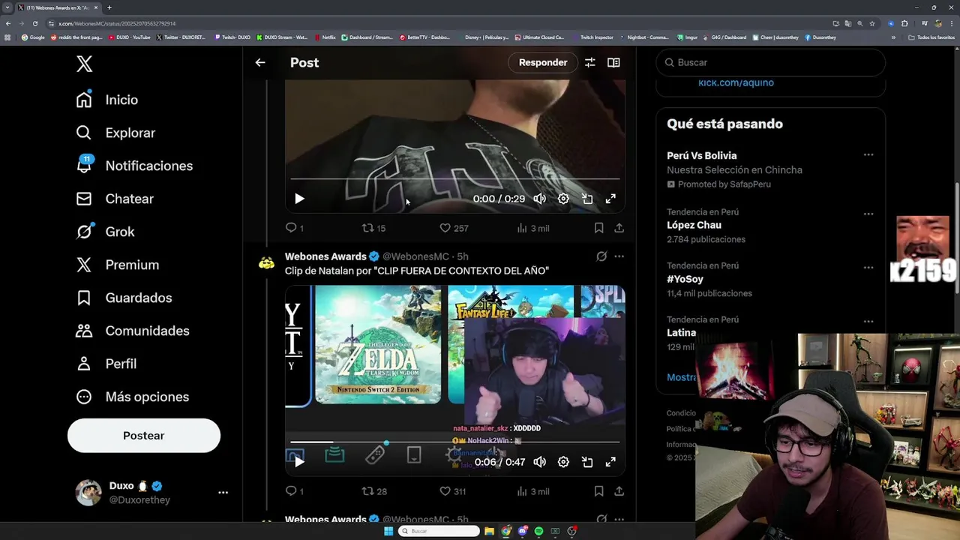
Task: Open Notificaciones with 11 badge
Action: click(x=134, y=166)
